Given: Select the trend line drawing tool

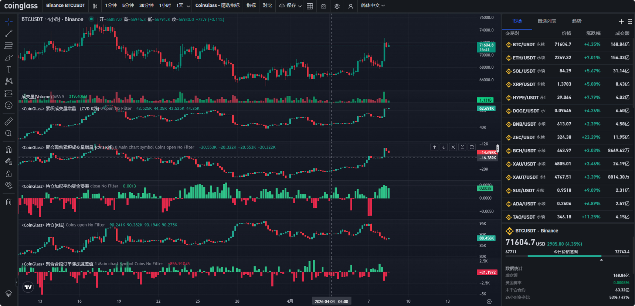Looking at the screenshot, I should (9, 34).
